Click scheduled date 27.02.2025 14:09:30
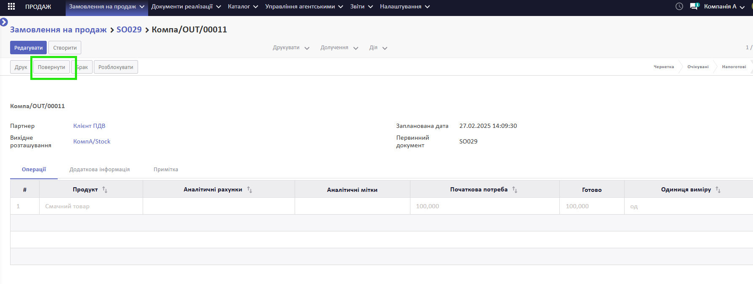The height and width of the screenshot is (284, 753). (x=488, y=126)
